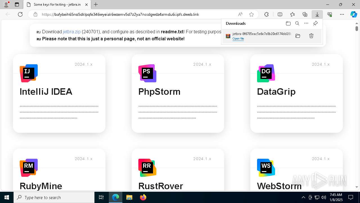Click the IntelliJ IDEA logo
Screen dimensions: 360x203
(x=29, y=73)
